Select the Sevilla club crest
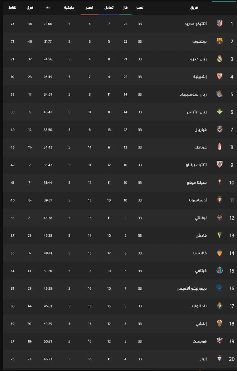 (x=219, y=76)
